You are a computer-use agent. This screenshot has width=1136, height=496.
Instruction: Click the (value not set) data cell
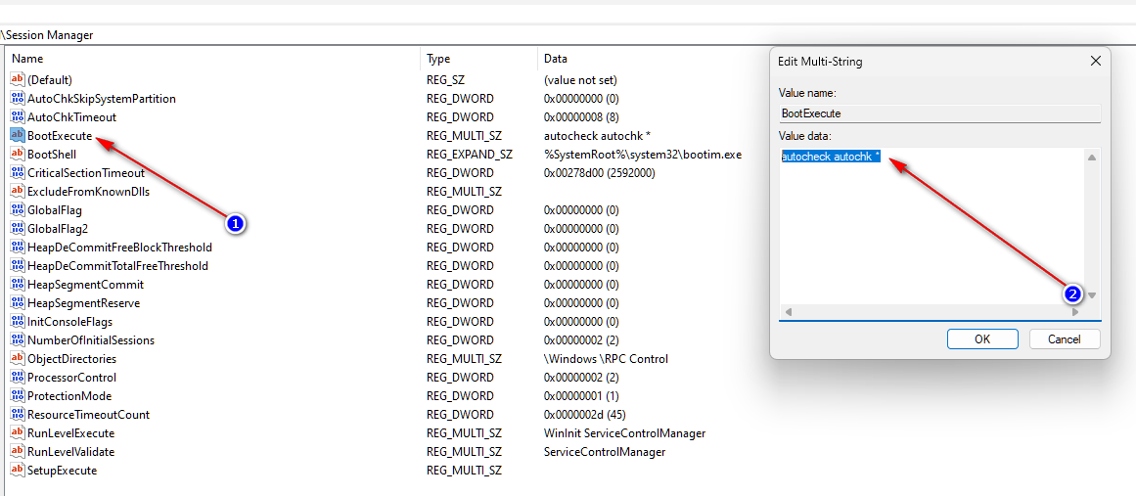click(580, 79)
